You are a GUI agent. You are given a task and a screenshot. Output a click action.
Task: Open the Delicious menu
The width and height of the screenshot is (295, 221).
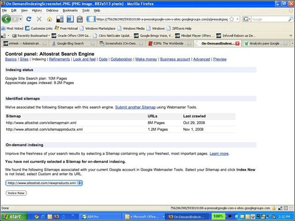pos(52,11)
